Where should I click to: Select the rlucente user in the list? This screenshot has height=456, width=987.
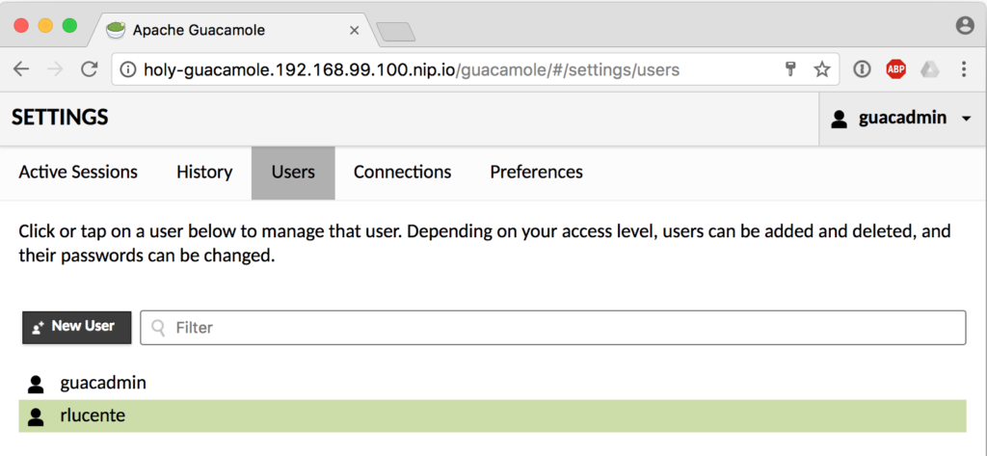[93, 416]
